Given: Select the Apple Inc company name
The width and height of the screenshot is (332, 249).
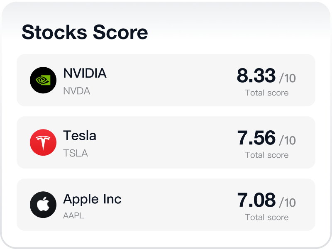Looking at the screenshot, I should tap(92, 199).
